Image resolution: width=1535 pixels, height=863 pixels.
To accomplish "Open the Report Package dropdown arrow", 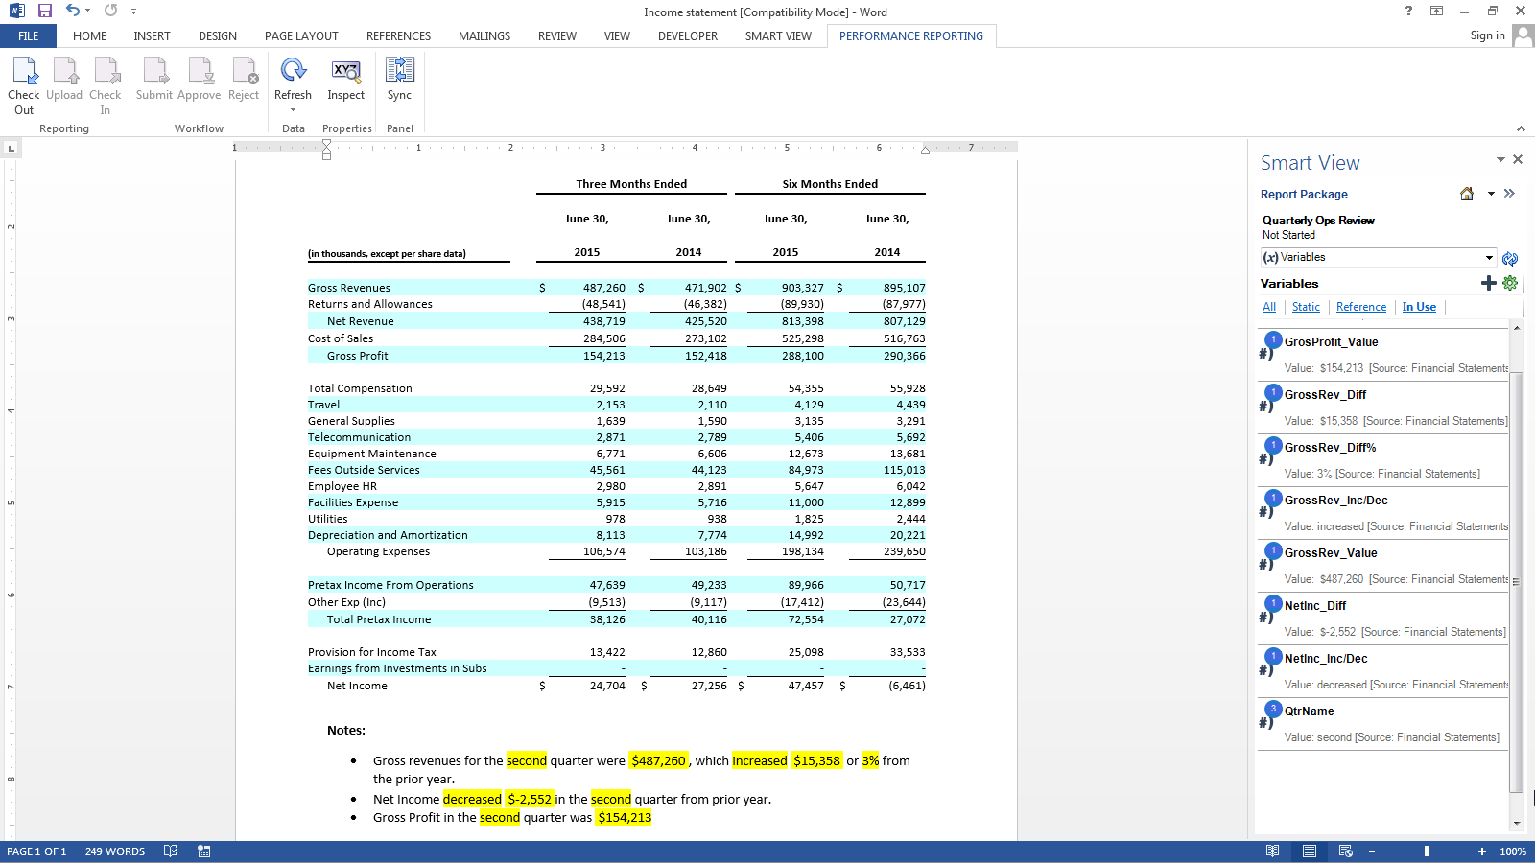I will pos(1491,194).
